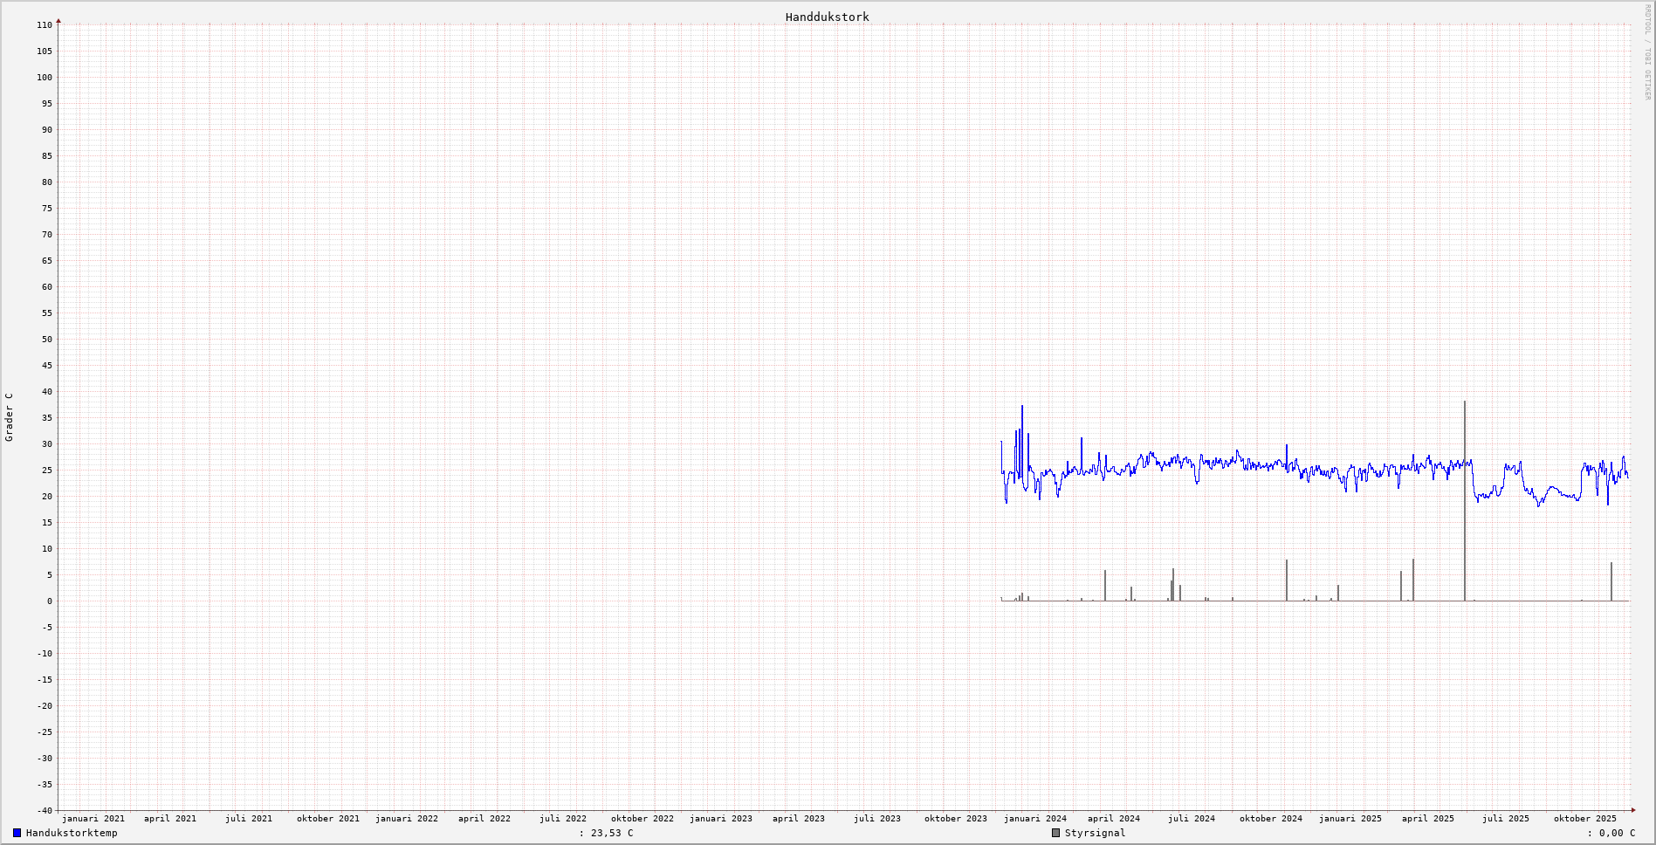
Task: Click the arrow at the x-axis right end
Action: point(1632,810)
